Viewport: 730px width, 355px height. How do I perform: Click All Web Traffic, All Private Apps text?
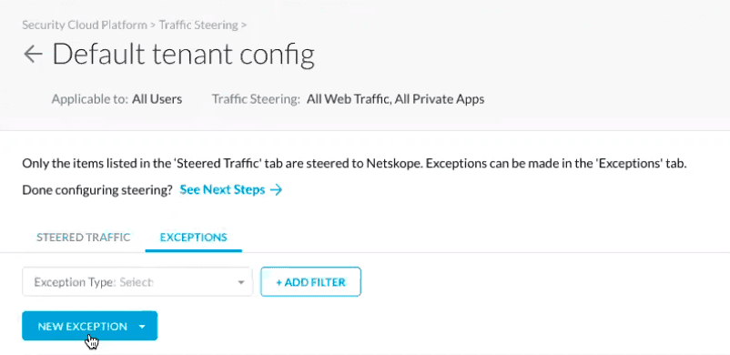click(x=395, y=99)
